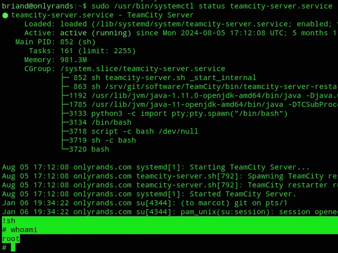The height and width of the screenshot is (253, 338).
Task: Click the CGroup /system.slice path text
Action: pyautogui.click(x=143, y=69)
